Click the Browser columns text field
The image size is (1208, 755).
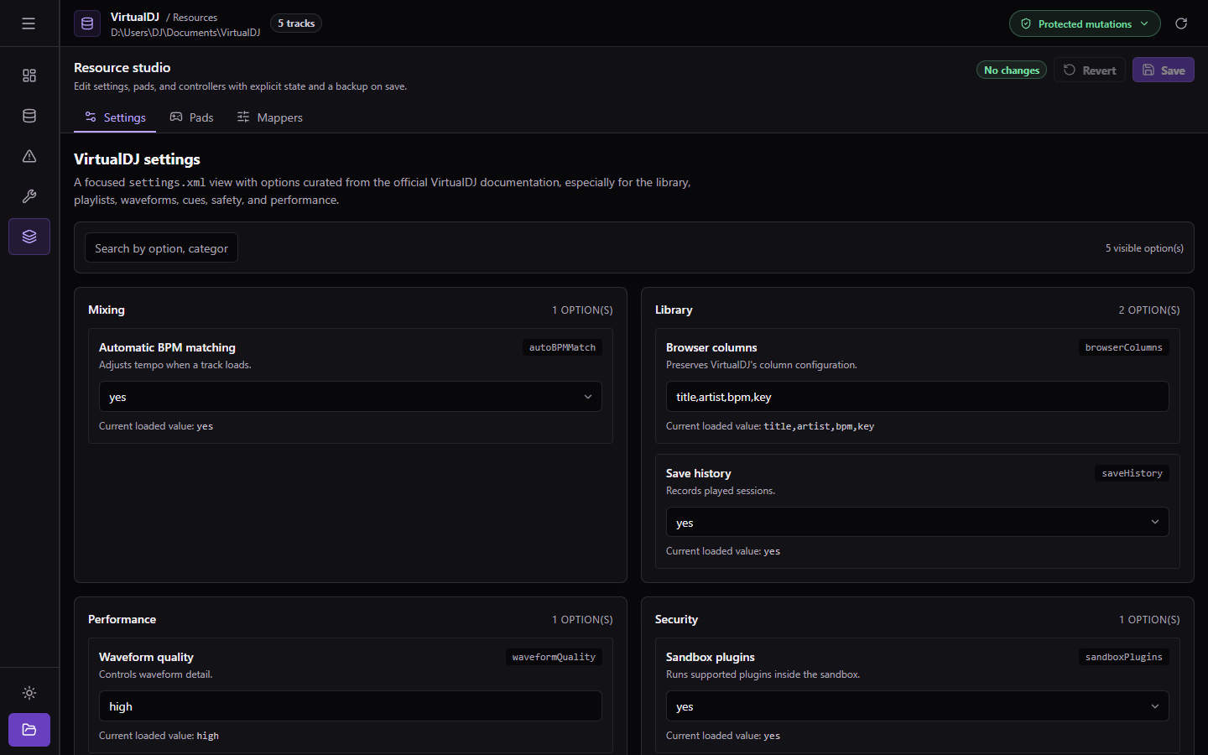tap(918, 397)
